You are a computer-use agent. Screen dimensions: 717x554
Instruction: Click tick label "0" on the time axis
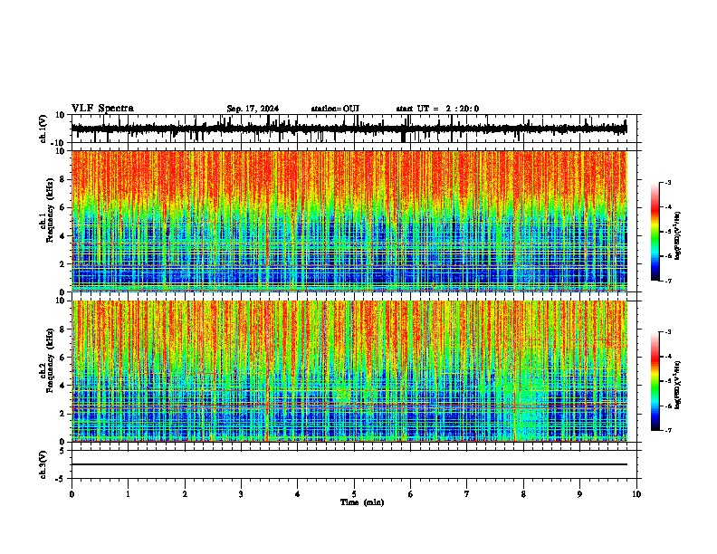point(72,494)
